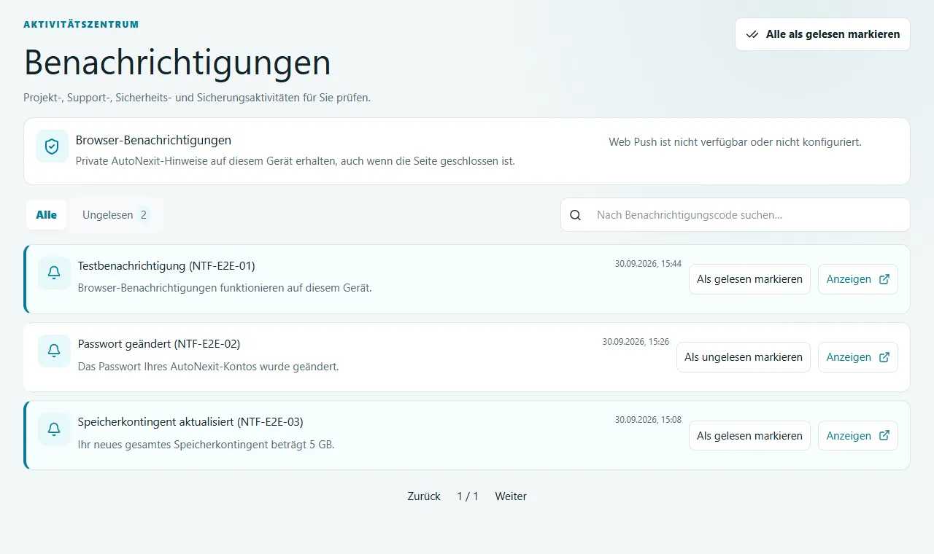
Task: Click the title Testbenachrichtigung (NTF-E2E-01)
Action: point(166,266)
